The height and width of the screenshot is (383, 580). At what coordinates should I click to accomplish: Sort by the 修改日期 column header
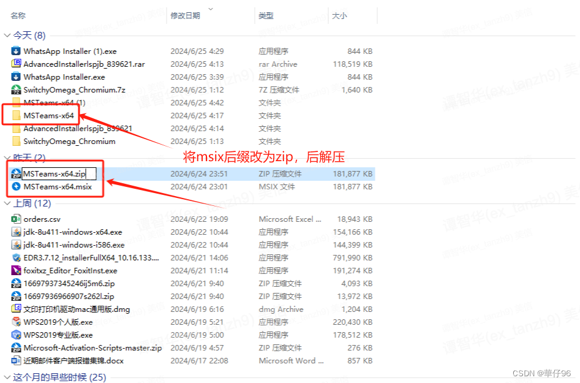[x=186, y=15]
